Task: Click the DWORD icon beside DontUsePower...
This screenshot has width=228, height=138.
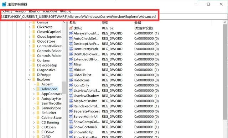Action: coord(71,54)
